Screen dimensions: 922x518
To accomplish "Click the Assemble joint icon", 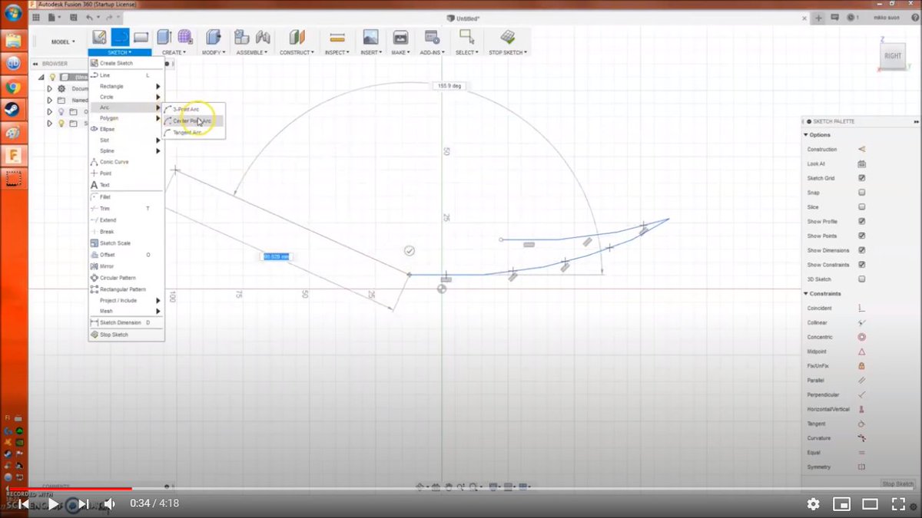I will [x=264, y=37].
